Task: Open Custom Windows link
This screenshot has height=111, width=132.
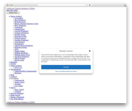Action: 22,33
